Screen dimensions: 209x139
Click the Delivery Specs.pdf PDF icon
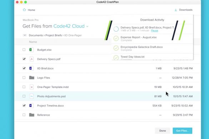click(31, 59)
